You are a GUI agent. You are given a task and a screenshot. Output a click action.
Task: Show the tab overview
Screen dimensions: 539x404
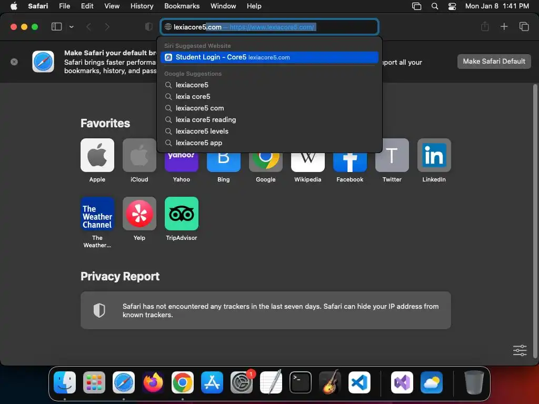tap(524, 26)
